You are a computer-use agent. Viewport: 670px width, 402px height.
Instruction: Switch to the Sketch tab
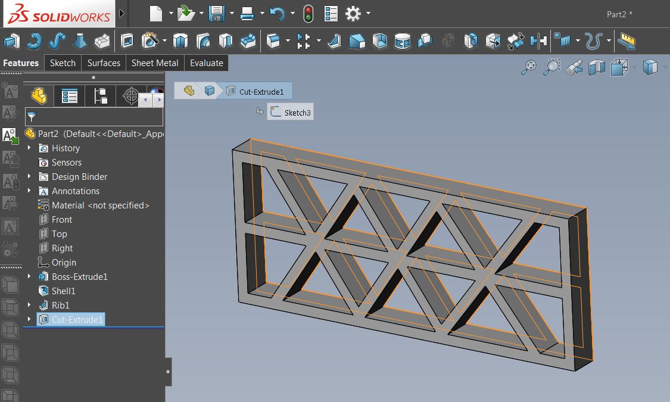click(63, 63)
